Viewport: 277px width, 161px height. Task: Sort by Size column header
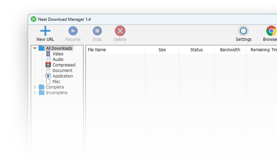pyautogui.click(x=162, y=50)
